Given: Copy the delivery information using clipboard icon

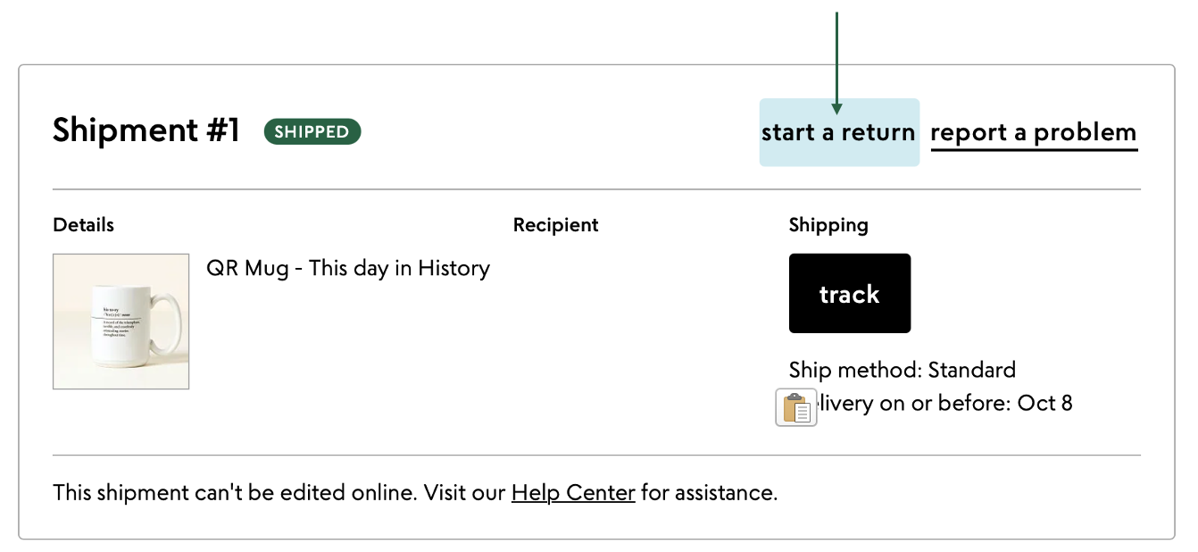Looking at the screenshot, I should click(795, 407).
